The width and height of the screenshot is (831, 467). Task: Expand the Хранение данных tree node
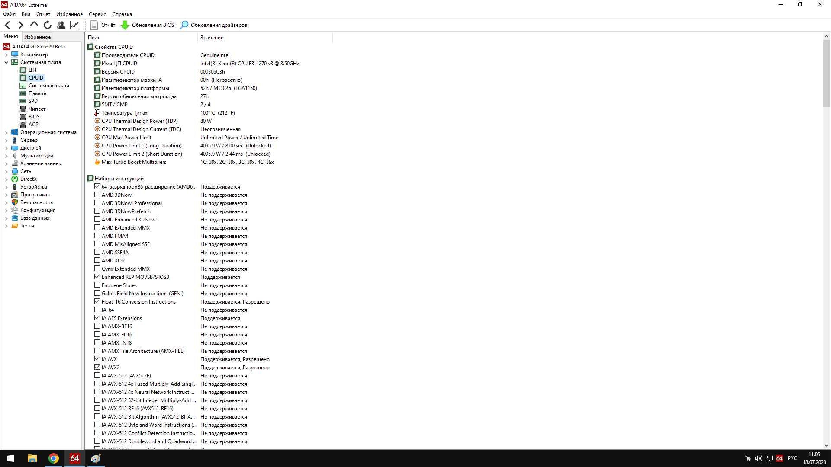click(6, 164)
